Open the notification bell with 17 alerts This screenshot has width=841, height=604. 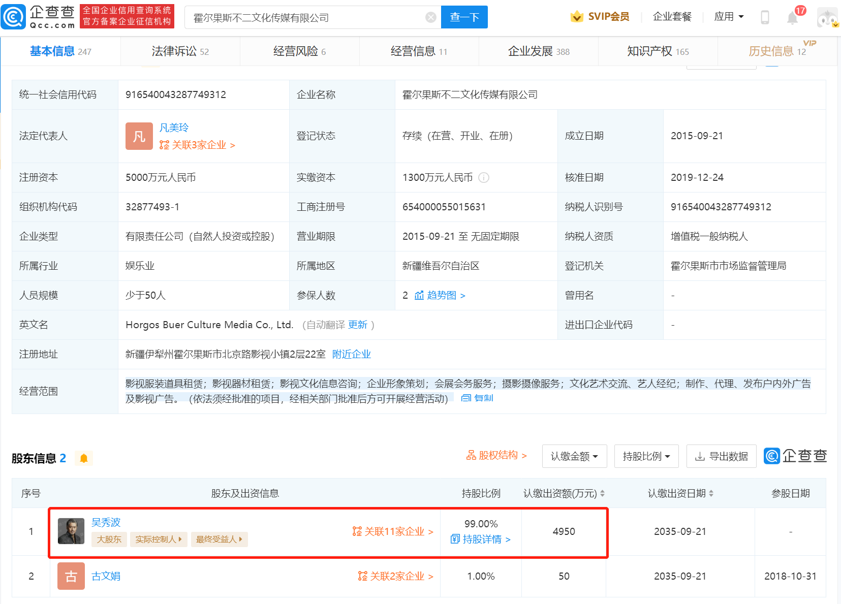(793, 17)
